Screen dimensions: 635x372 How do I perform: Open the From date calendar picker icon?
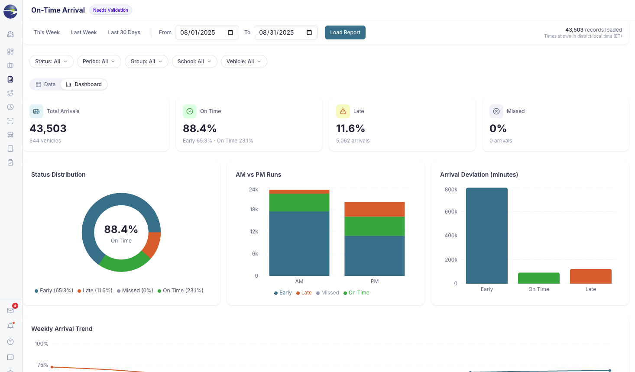(230, 32)
